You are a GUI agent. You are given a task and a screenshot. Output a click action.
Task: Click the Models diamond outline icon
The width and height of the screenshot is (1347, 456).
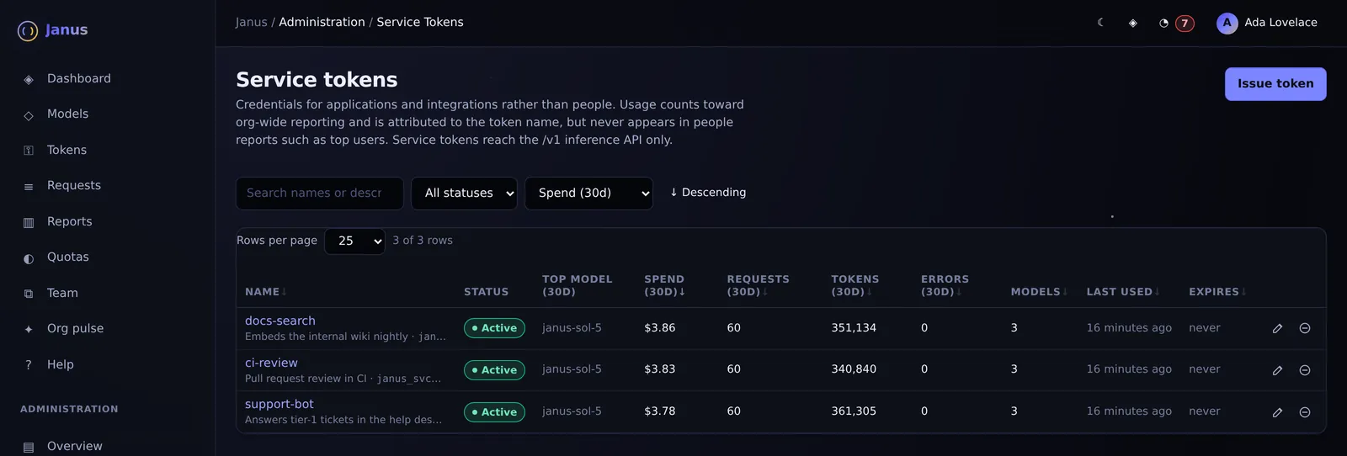coord(29,115)
